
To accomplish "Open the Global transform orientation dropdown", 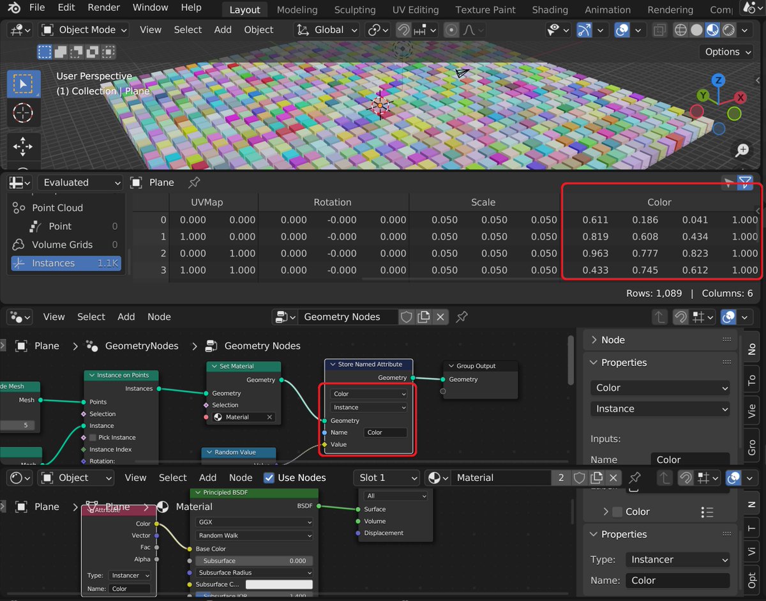I will [x=327, y=30].
